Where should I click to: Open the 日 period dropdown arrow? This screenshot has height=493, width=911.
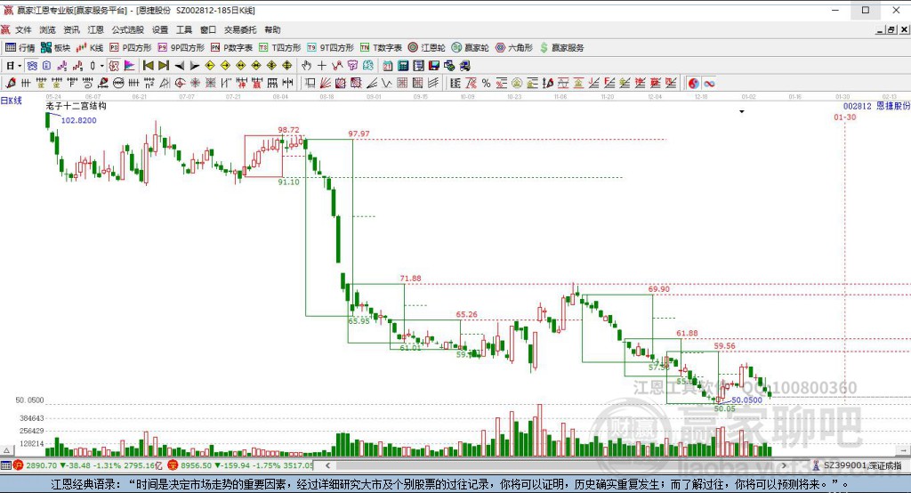click(x=20, y=66)
